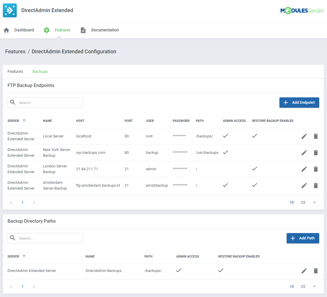Click the document icon beside Documentation
Viewport: 327px width, 297px height.
point(83,30)
